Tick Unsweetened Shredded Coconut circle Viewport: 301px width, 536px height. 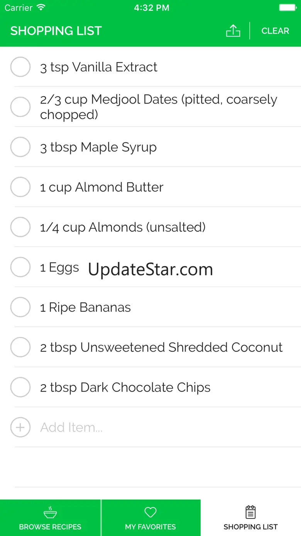click(x=20, y=347)
